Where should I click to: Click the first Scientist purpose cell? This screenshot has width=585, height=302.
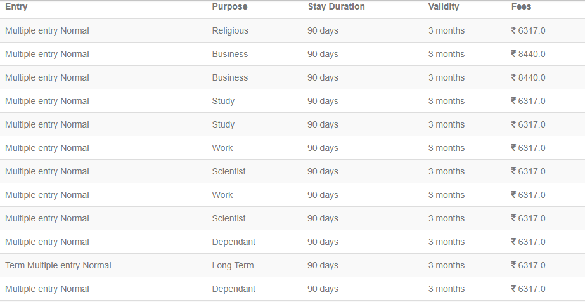(229, 171)
